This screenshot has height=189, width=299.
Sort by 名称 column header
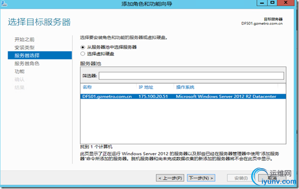[87, 87]
